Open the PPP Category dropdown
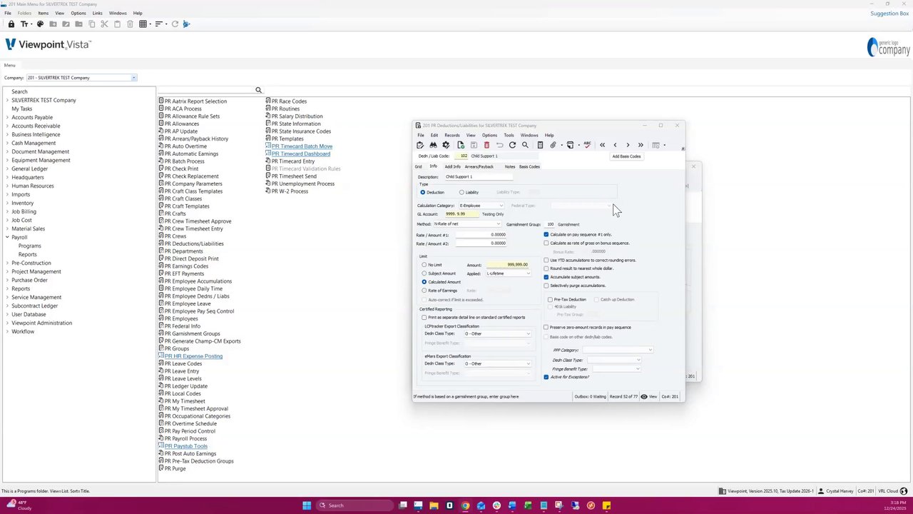The image size is (913, 514). point(650,350)
